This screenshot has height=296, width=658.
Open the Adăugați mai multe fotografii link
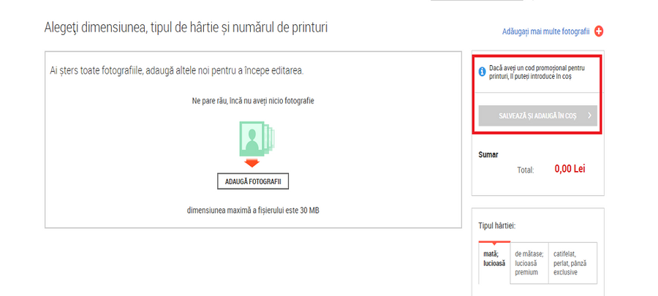pos(545,31)
